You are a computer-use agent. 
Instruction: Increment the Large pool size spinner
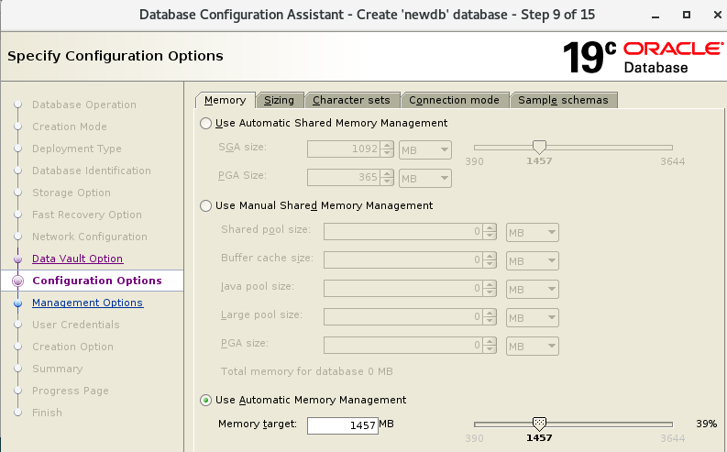490,313
